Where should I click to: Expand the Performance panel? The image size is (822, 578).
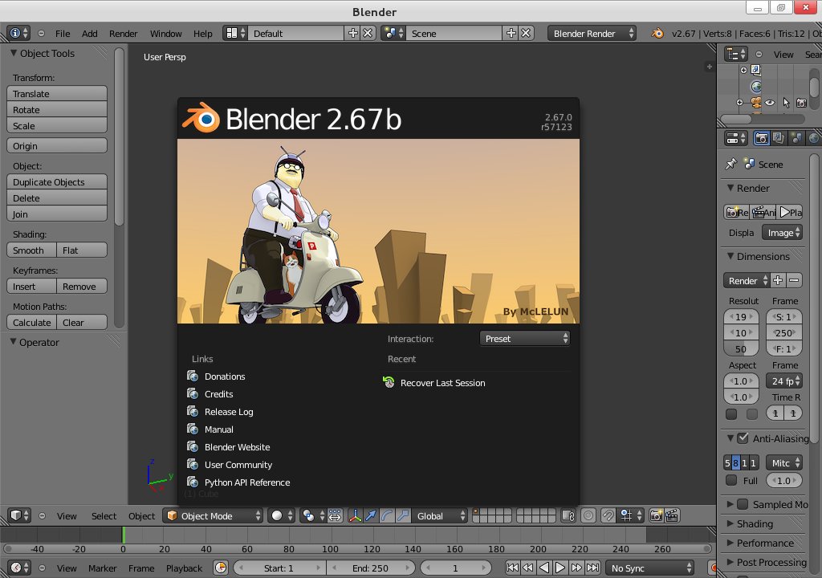click(x=765, y=543)
